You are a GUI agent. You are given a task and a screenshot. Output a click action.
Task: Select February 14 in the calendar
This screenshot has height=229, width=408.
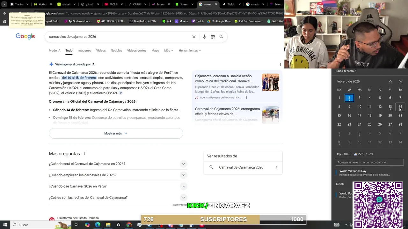[400, 107]
